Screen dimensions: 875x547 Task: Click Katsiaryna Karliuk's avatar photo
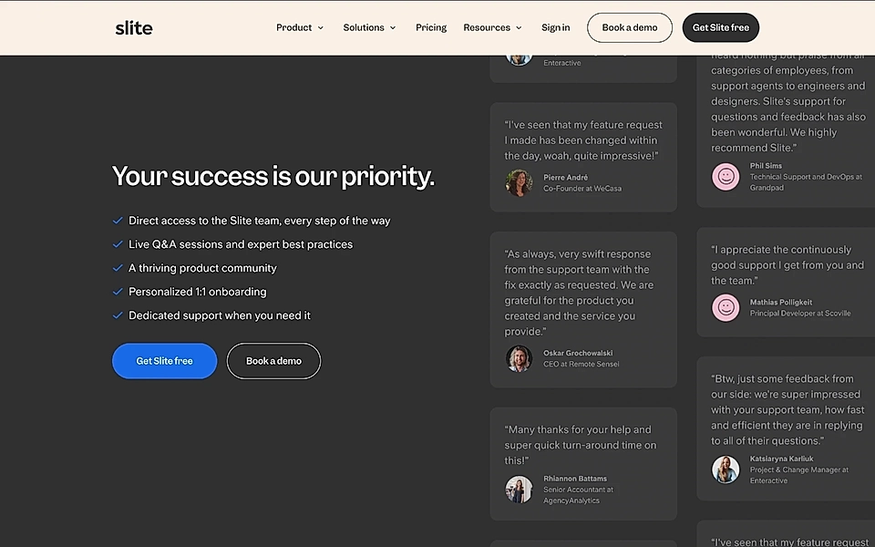(x=726, y=470)
